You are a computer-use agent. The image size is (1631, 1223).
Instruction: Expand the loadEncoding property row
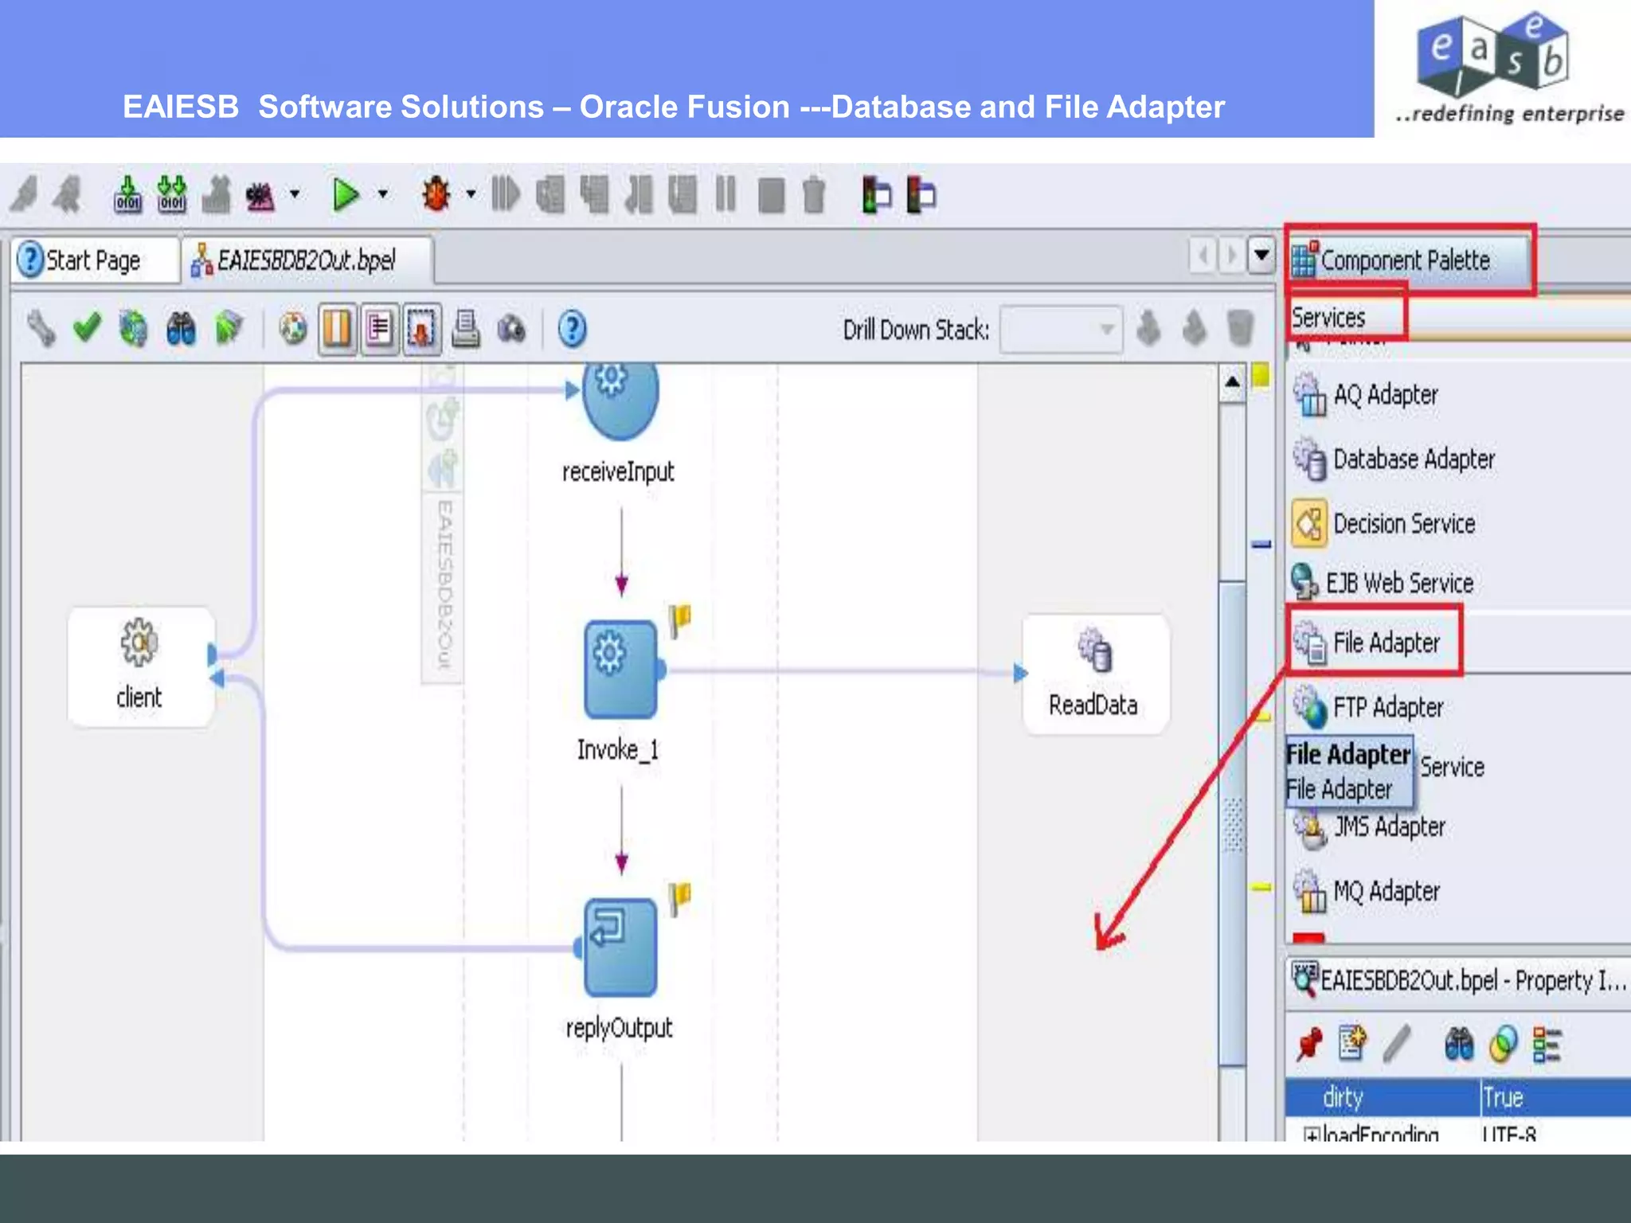pos(1311,1134)
